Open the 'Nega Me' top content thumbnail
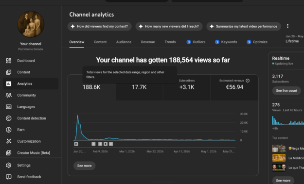 point(279,149)
